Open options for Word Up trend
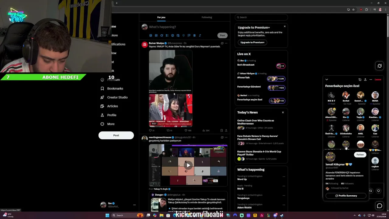This screenshot has width=389, height=219. [284, 176]
